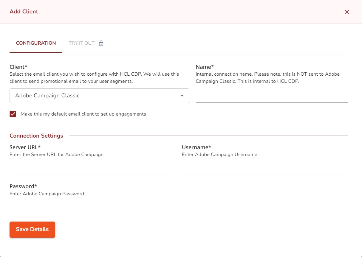Open the TRY IT OUT tab
Image resolution: width=362 pixels, height=257 pixels.
tap(82, 43)
